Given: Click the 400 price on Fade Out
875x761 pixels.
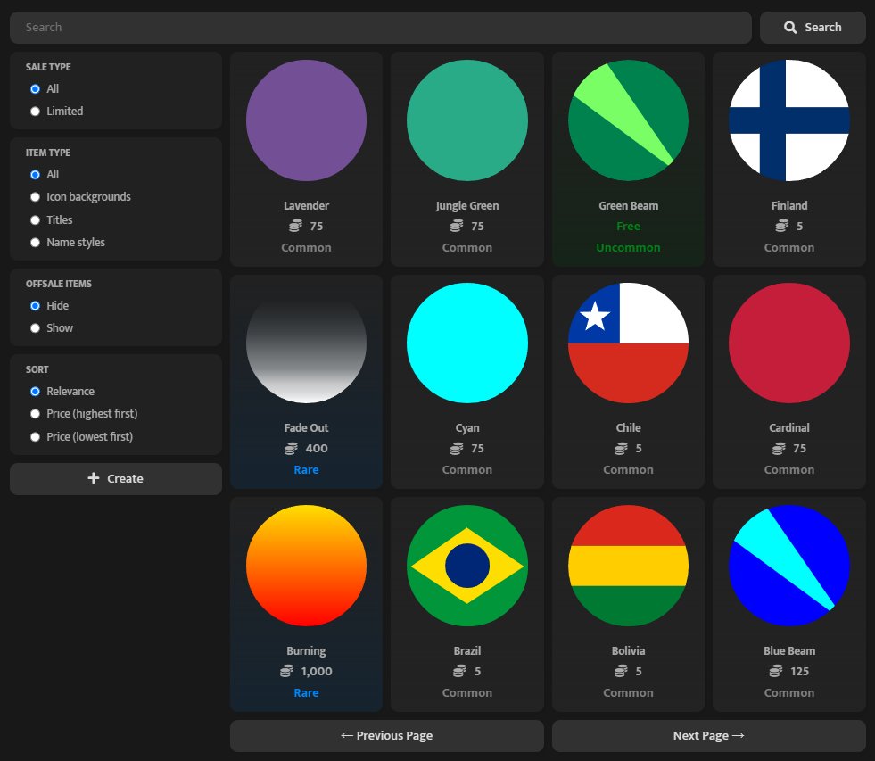Looking at the screenshot, I should pyautogui.click(x=317, y=449).
